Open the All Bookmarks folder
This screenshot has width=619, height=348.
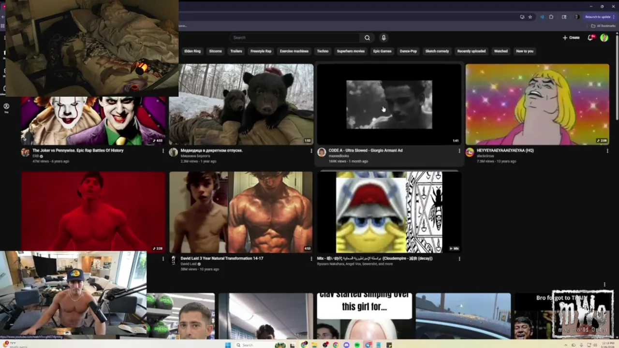click(603, 26)
